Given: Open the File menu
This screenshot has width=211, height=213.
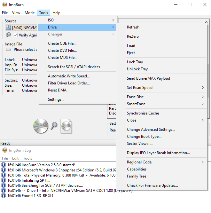Looking at the screenshot, I should [5, 13].
